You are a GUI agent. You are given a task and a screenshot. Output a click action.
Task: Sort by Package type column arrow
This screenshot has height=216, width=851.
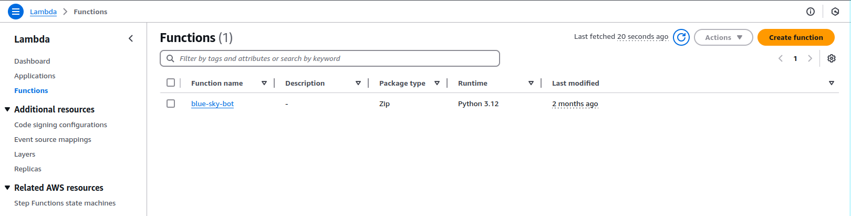437,83
